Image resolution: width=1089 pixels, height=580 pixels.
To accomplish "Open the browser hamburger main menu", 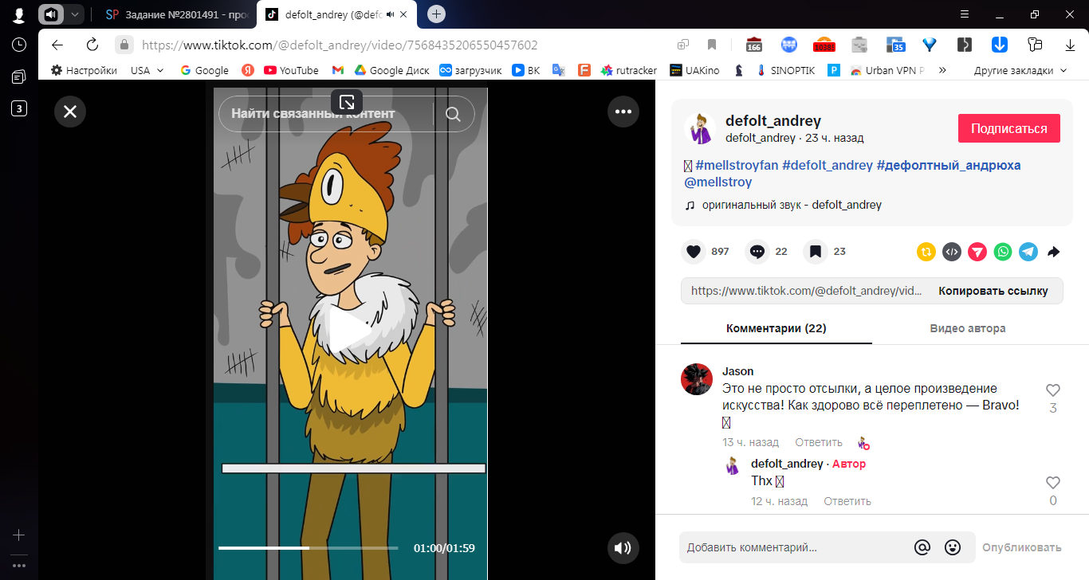I will pyautogui.click(x=965, y=14).
